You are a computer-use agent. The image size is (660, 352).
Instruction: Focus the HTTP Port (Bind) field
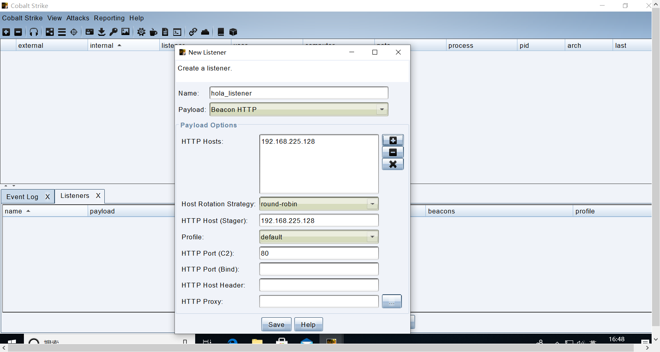(x=319, y=269)
